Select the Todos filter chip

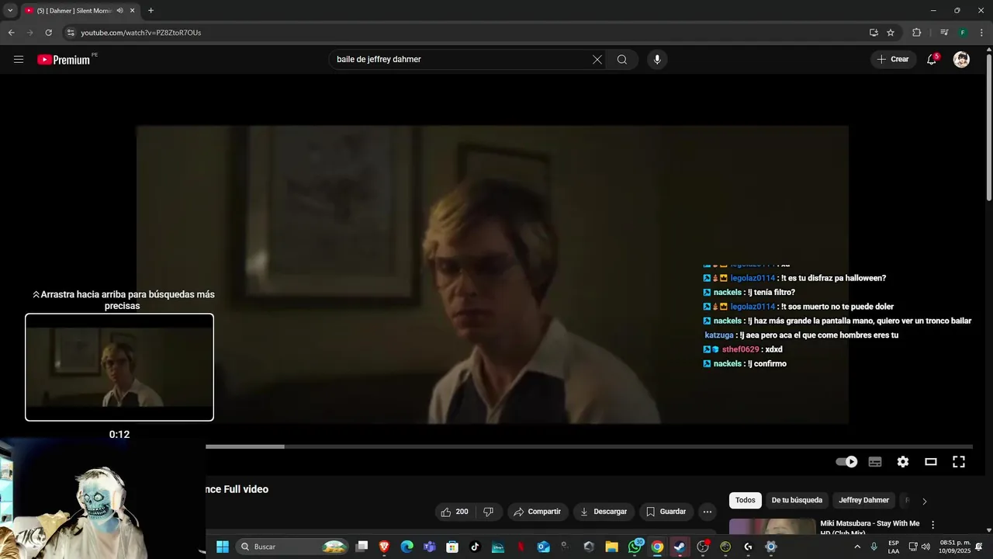pyautogui.click(x=745, y=500)
